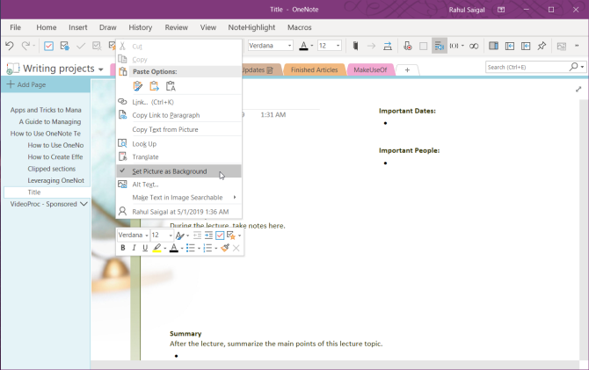The width and height of the screenshot is (589, 370).
Task: Click yellow highlight color in mini toolbar
Action: tap(157, 248)
